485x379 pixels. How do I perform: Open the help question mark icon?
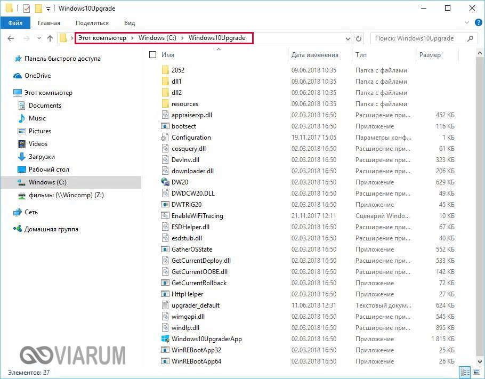(x=478, y=22)
